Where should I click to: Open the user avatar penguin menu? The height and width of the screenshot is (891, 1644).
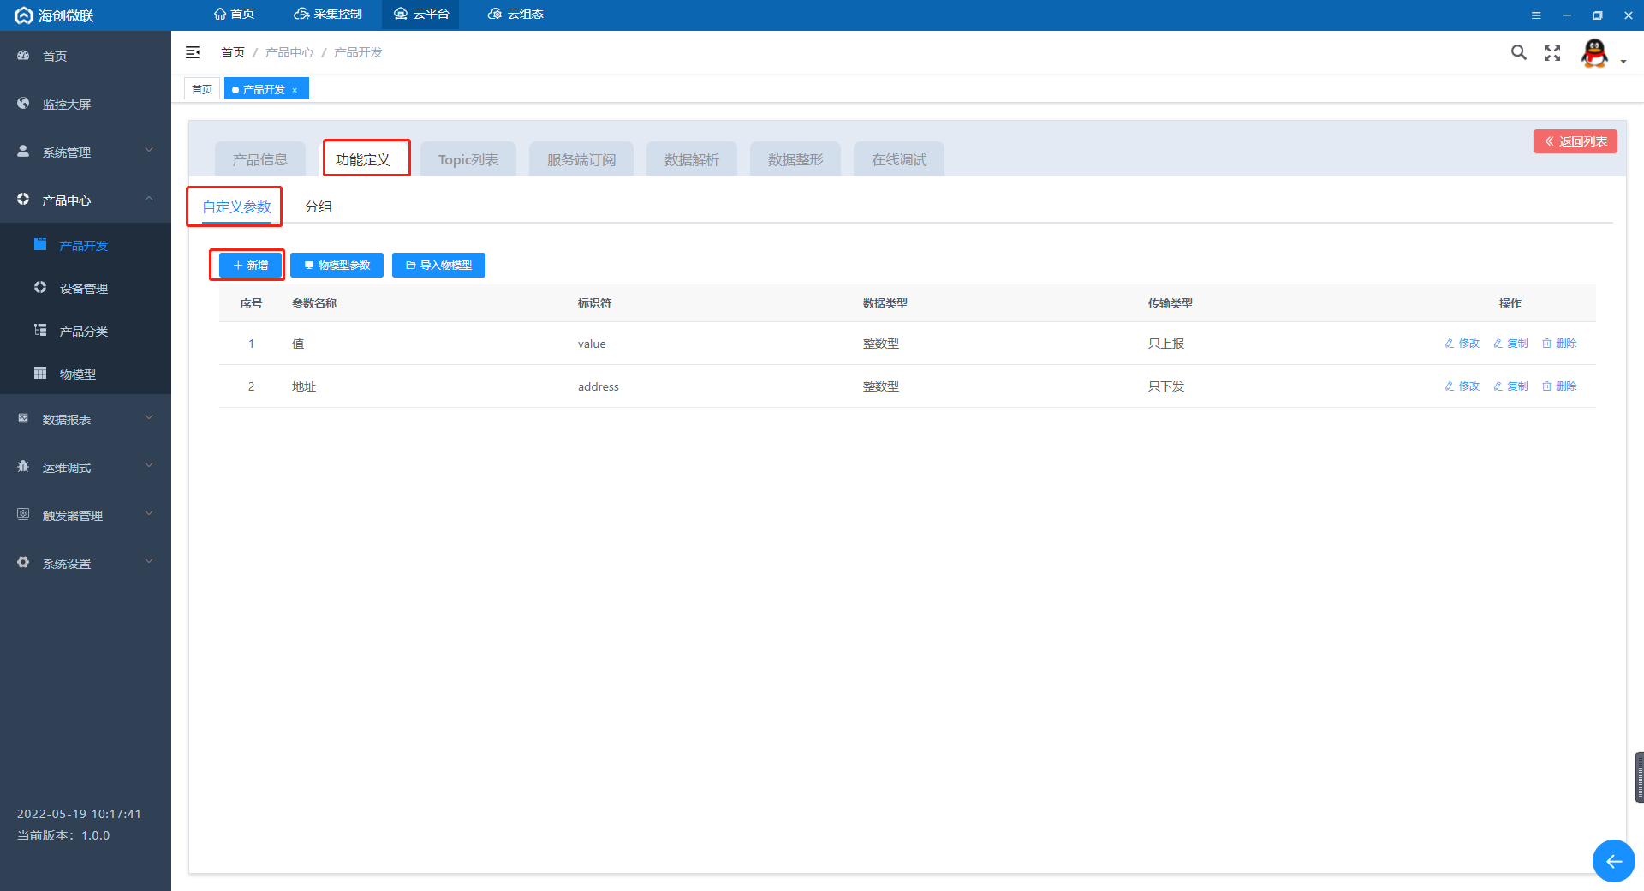point(1594,53)
